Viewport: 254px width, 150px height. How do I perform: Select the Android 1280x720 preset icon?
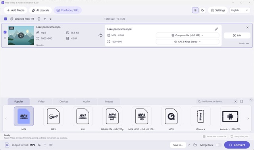pos(230,116)
